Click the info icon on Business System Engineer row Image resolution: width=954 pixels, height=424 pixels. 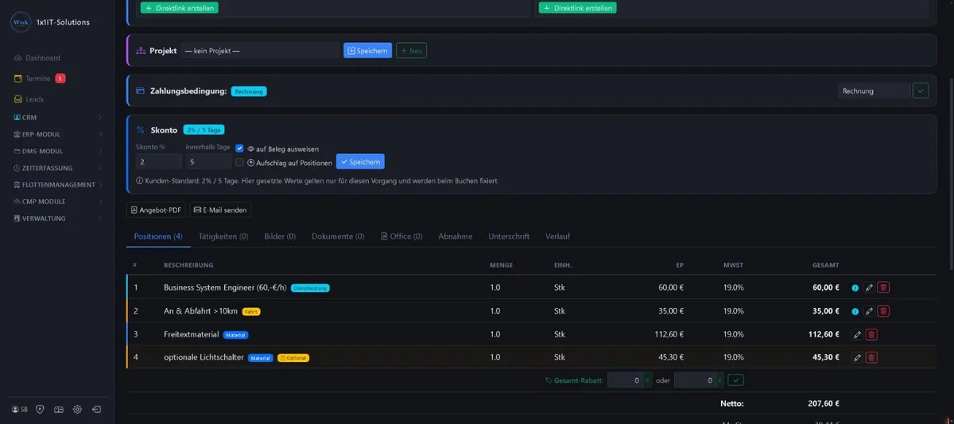(855, 288)
